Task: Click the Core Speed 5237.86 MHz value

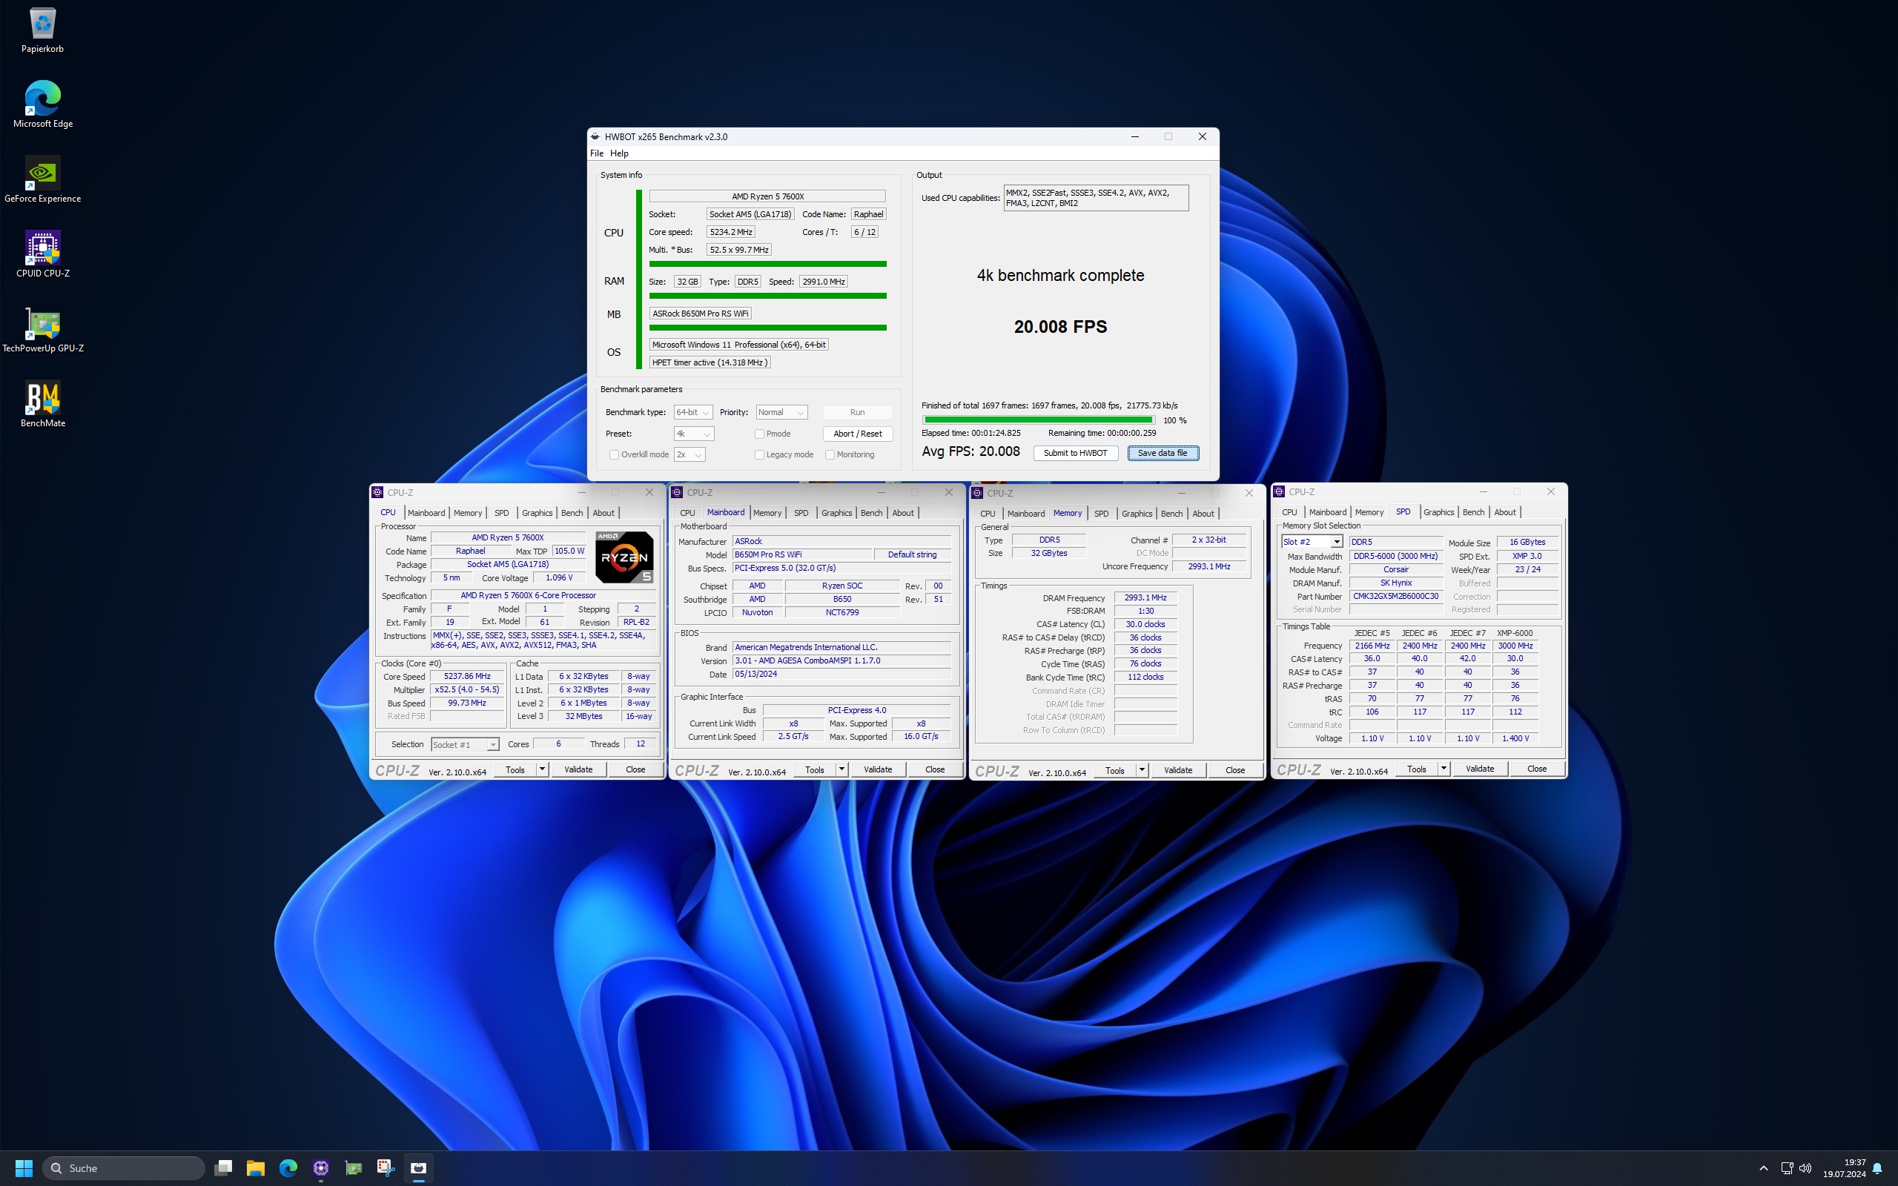Action: [x=467, y=676]
